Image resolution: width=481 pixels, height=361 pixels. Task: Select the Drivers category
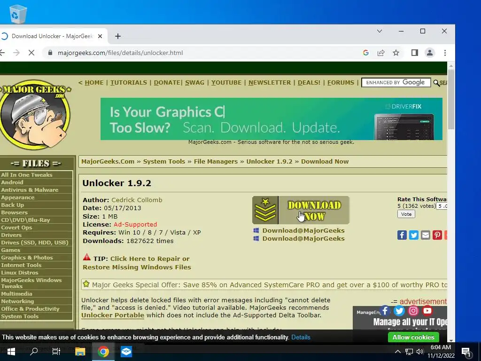coord(11,235)
